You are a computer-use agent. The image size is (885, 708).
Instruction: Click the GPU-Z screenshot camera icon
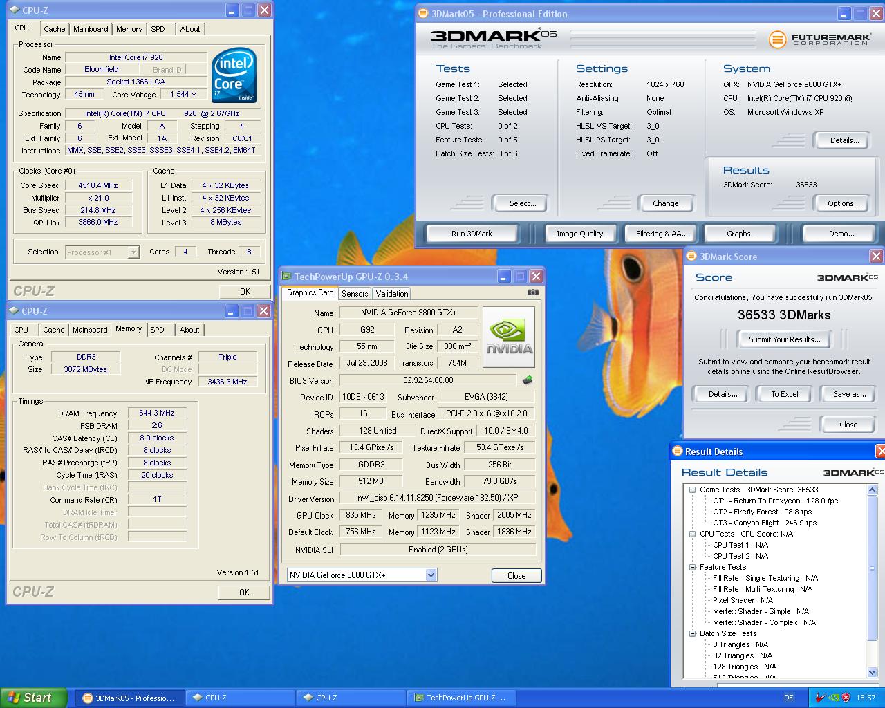[532, 292]
